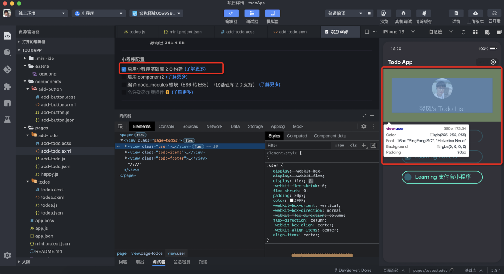
Task: Open the Git source control panel
Action: point(7,69)
